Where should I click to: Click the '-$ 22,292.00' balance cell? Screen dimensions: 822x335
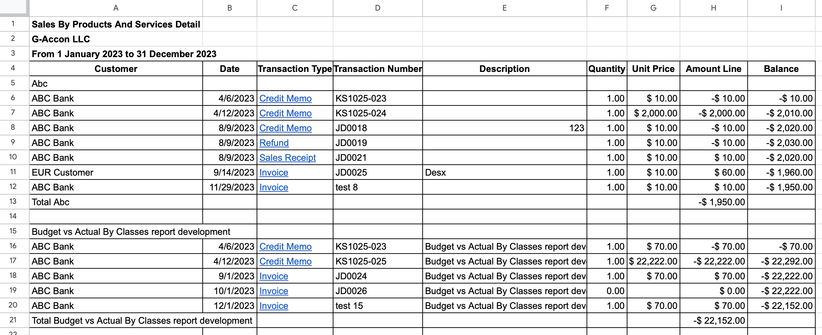(x=781, y=261)
